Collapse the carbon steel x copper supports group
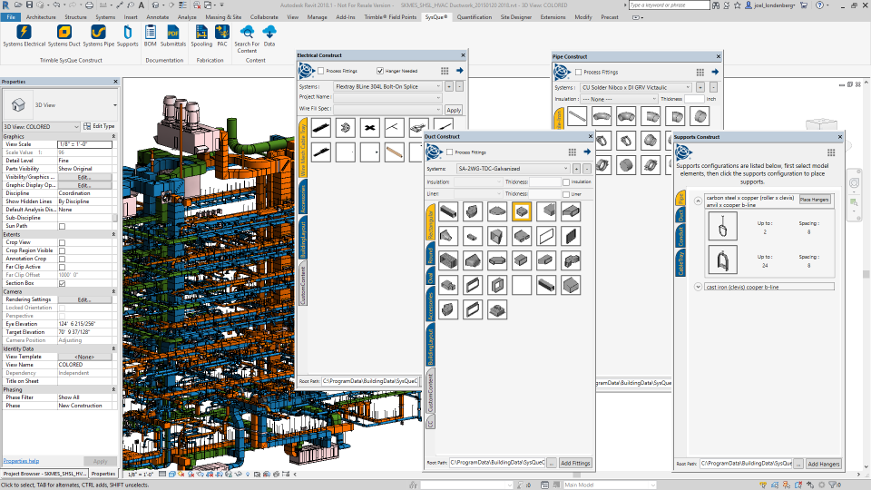Screen dimensions: 871x490 coord(698,200)
